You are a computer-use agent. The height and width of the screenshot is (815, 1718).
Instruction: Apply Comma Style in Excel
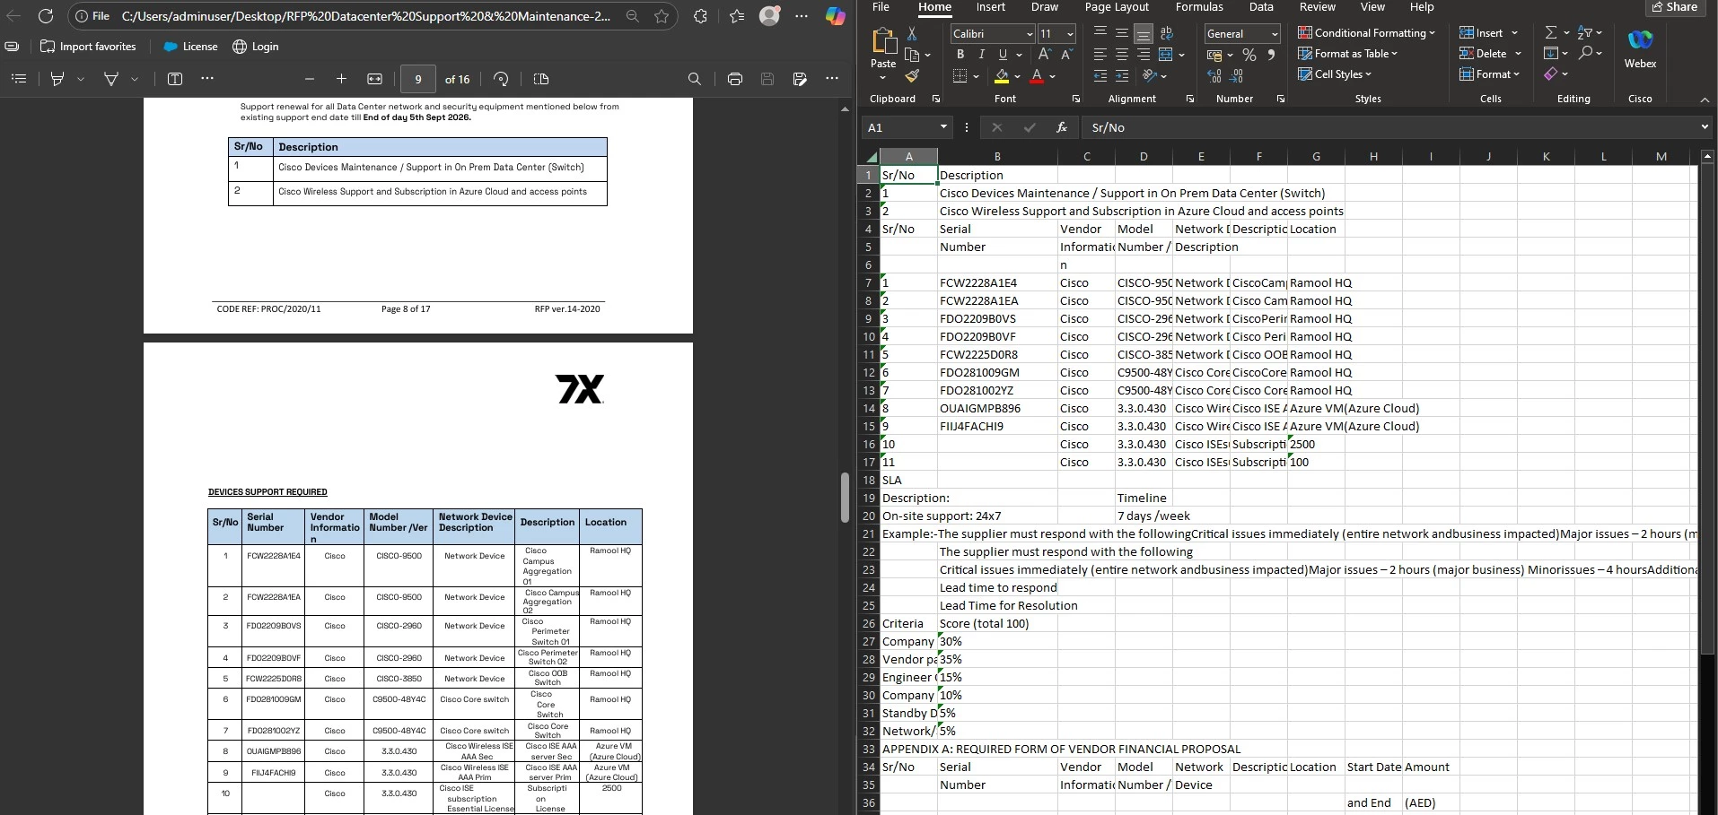(x=1271, y=56)
